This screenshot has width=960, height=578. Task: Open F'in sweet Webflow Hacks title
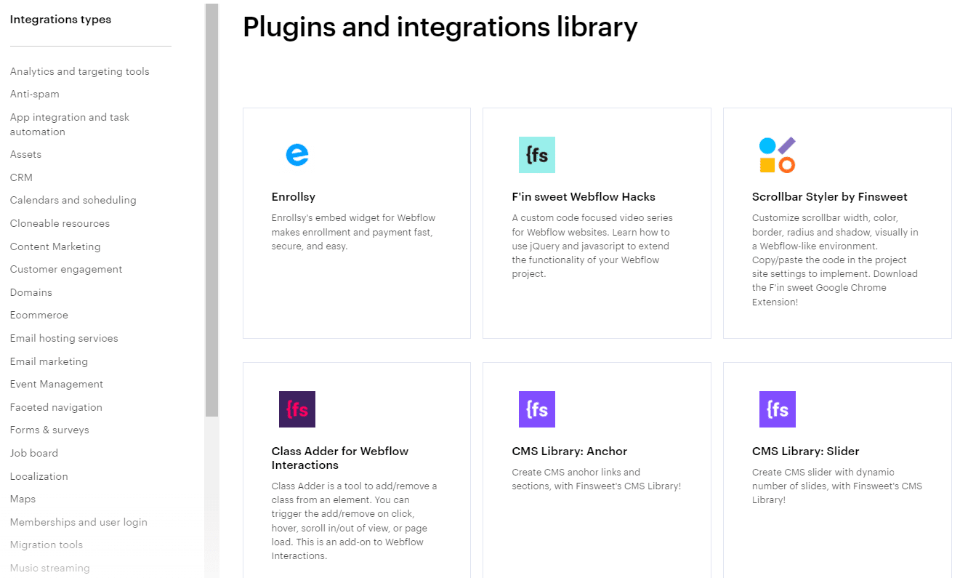tap(584, 197)
